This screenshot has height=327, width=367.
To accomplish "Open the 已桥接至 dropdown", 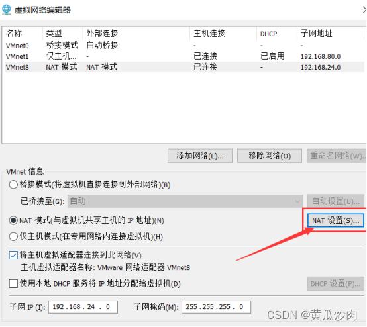I will click(185, 201).
